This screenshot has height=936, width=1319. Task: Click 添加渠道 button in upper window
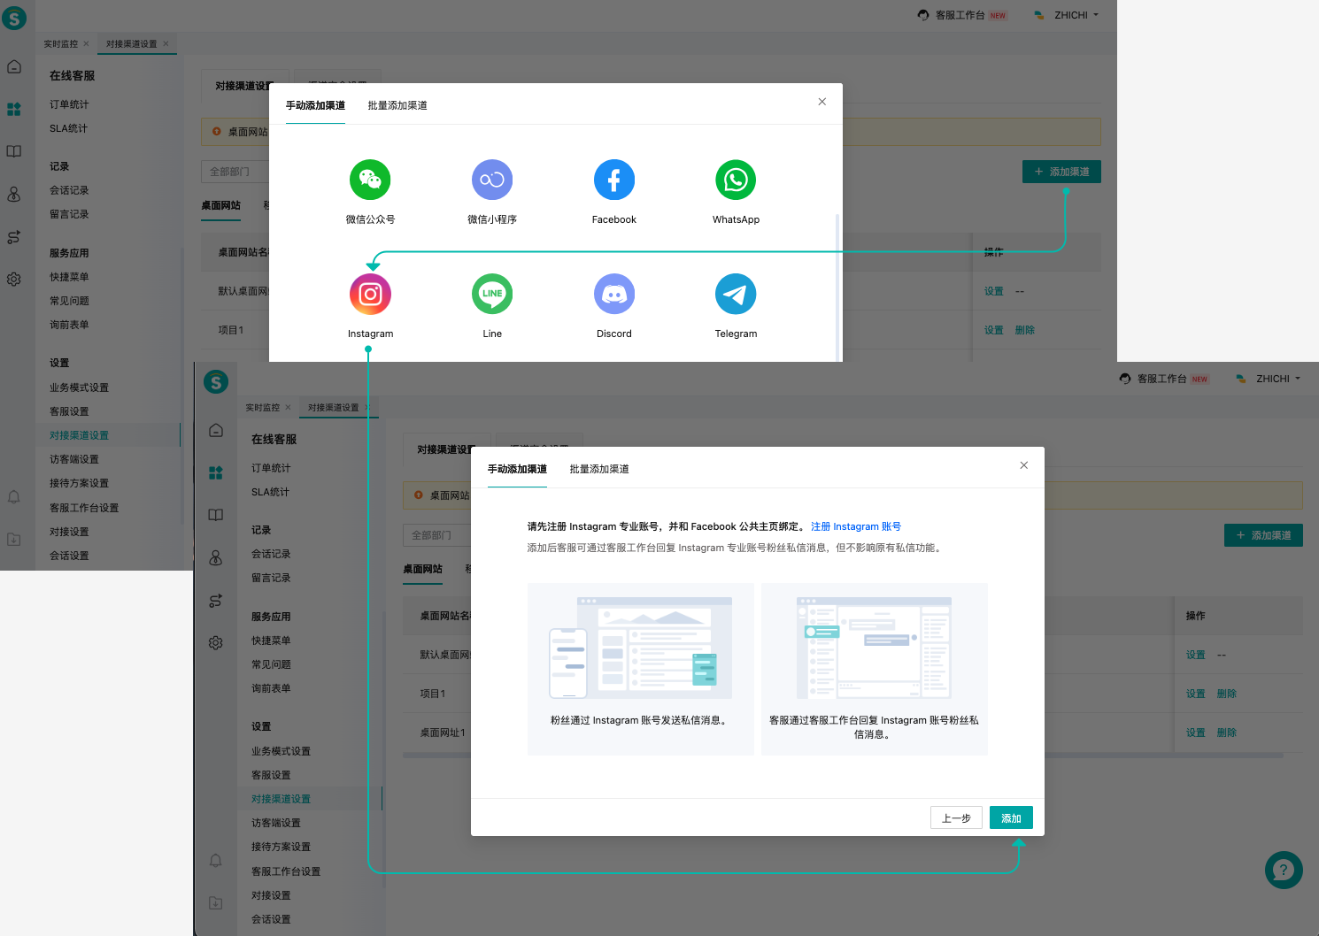(1061, 172)
